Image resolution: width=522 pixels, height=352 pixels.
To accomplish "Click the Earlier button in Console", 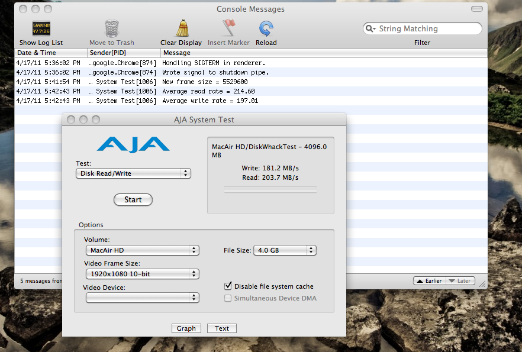I will 430,281.
